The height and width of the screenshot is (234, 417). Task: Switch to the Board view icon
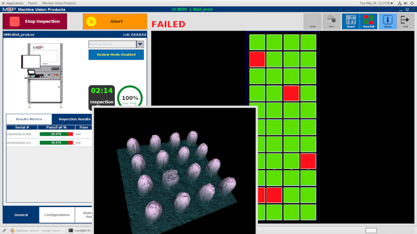pyautogui.click(x=350, y=21)
